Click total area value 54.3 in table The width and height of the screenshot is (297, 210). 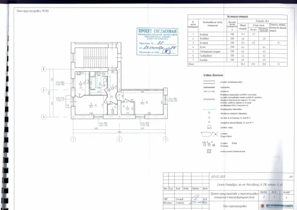[243, 64]
